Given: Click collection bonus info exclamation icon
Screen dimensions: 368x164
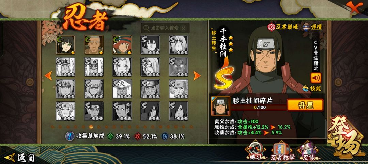Looking at the screenshot, I should 70,136.
